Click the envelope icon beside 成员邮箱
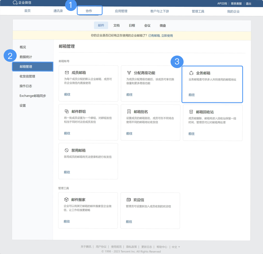The height and width of the screenshot is (254, 263). click(x=67, y=73)
